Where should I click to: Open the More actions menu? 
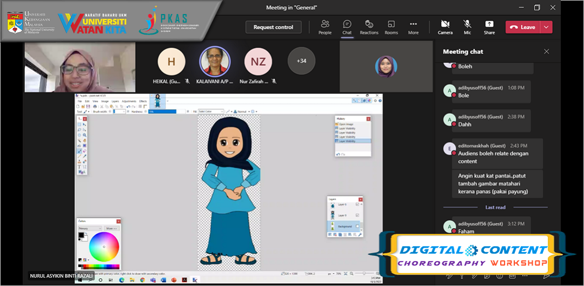[x=413, y=27]
